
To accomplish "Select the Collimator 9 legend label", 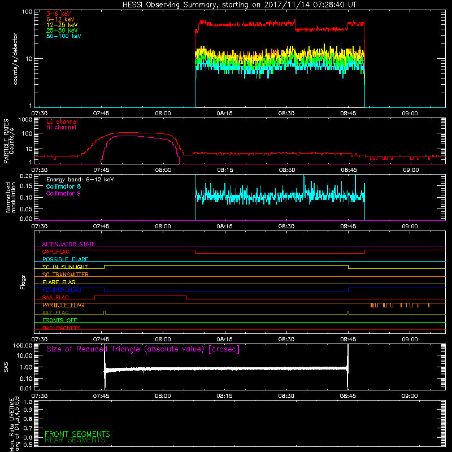I will (x=63, y=193).
